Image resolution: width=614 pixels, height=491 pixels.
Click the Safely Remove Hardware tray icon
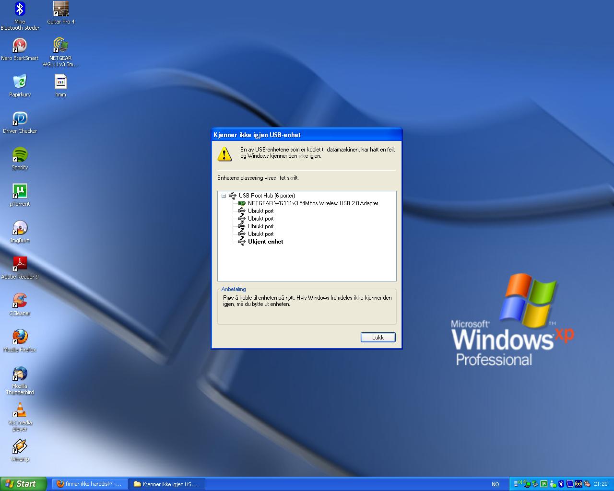click(x=535, y=484)
